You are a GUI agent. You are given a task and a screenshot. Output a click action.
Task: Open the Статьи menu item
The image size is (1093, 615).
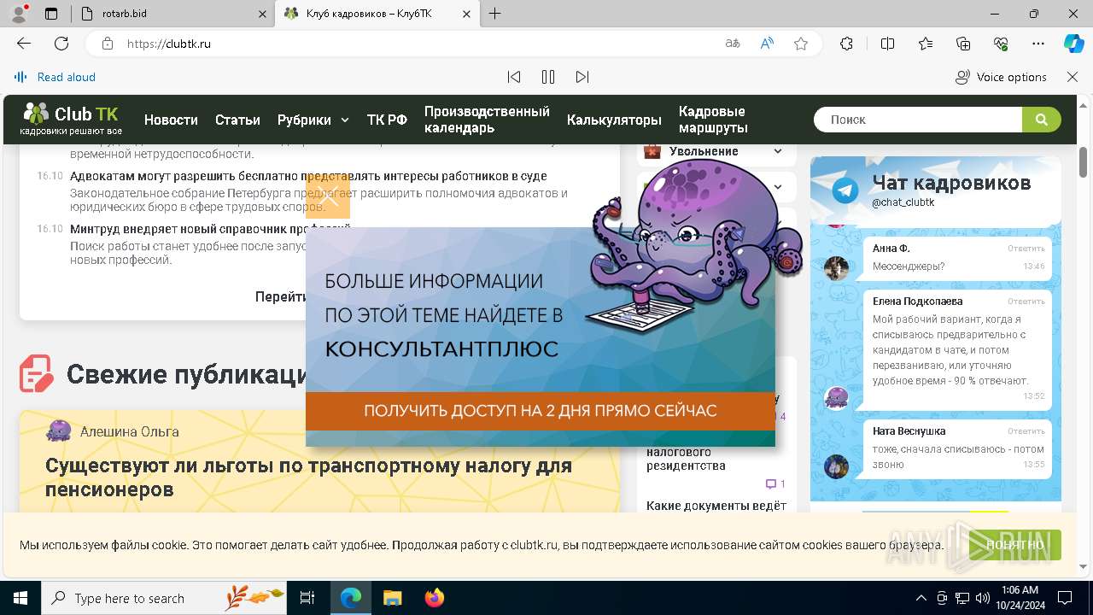(237, 120)
